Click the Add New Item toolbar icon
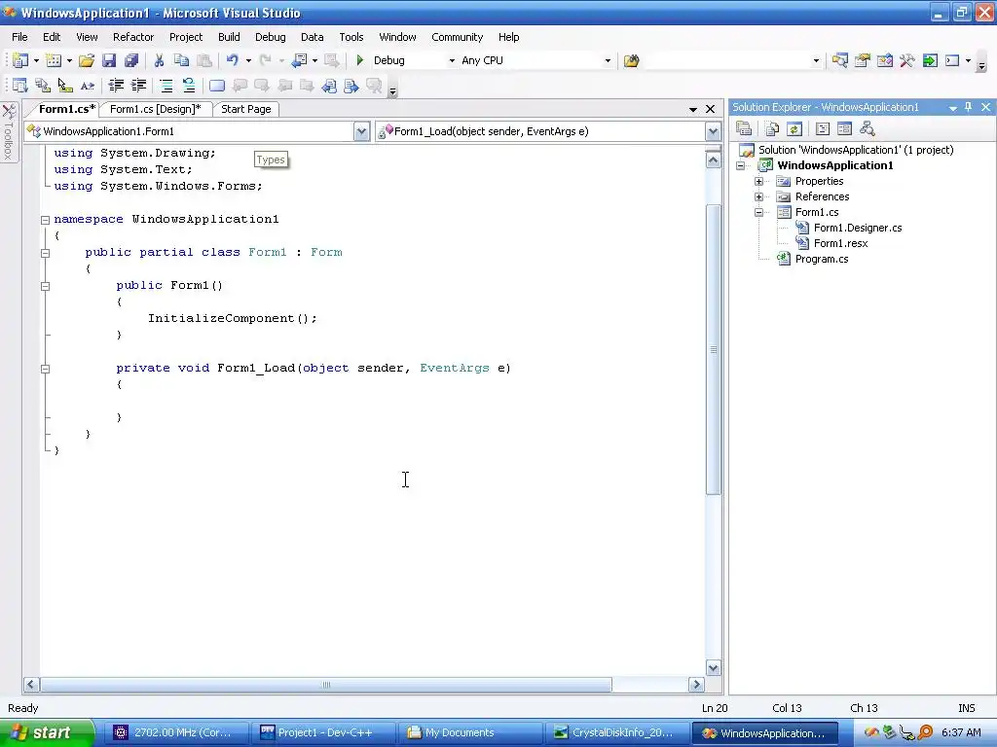The width and height of the screenshot is (997, 747). (54, 60)
